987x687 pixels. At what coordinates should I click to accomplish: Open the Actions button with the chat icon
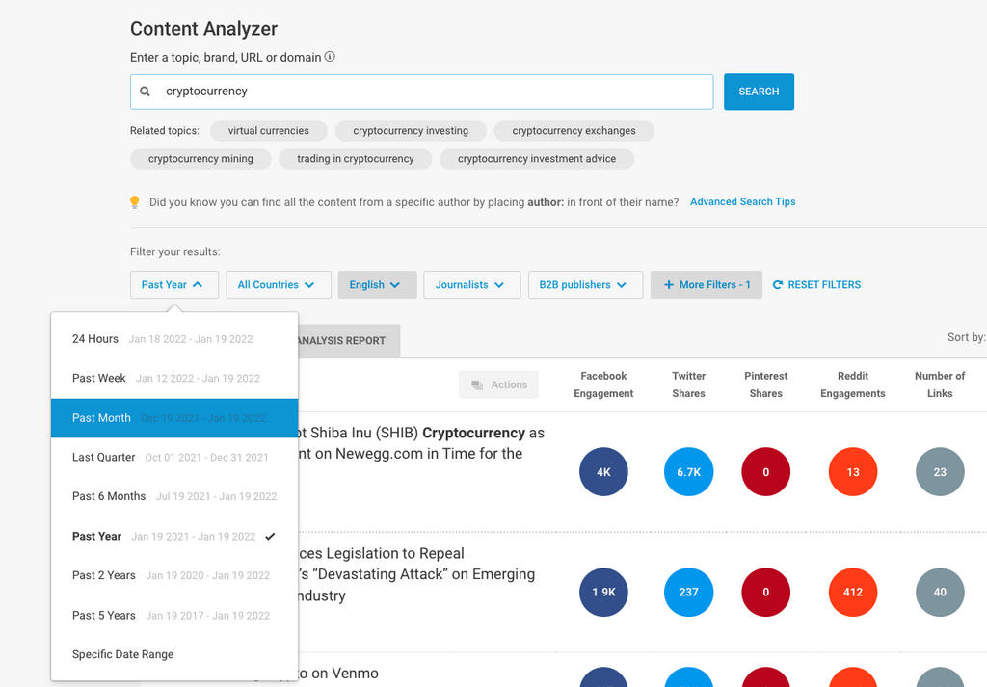coord(498,384)
